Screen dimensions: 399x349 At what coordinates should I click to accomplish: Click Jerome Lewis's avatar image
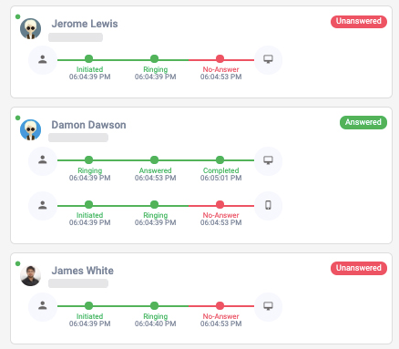tap(30, 29)
